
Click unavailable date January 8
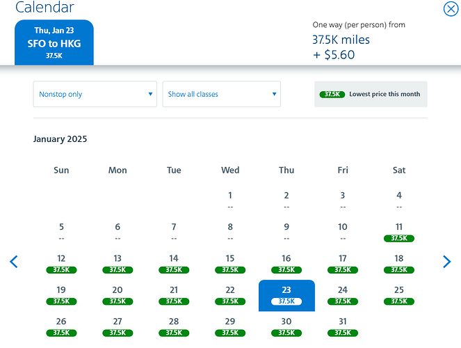(230, 232)
